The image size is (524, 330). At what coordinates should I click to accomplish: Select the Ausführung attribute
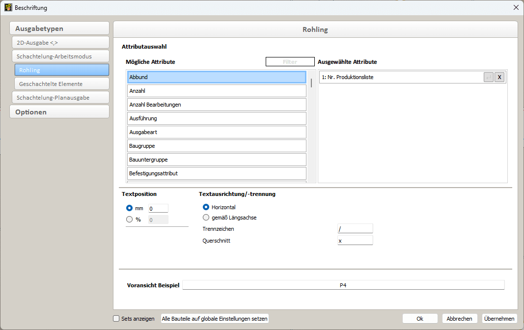(x=217, y=118)
